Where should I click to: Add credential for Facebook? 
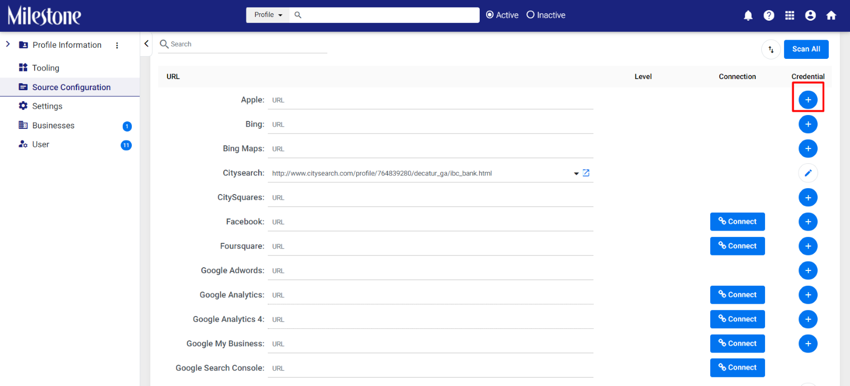pos(808,222)
